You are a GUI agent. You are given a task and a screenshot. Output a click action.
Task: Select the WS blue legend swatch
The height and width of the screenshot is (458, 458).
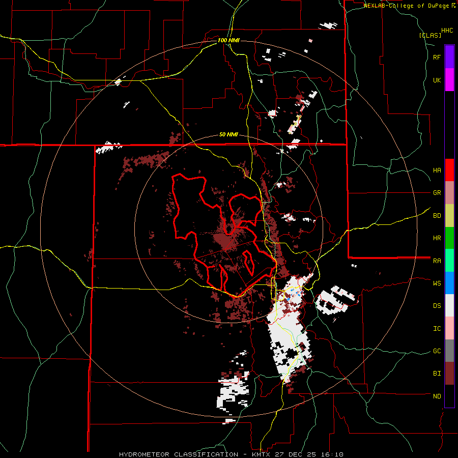tap(449, 283)
